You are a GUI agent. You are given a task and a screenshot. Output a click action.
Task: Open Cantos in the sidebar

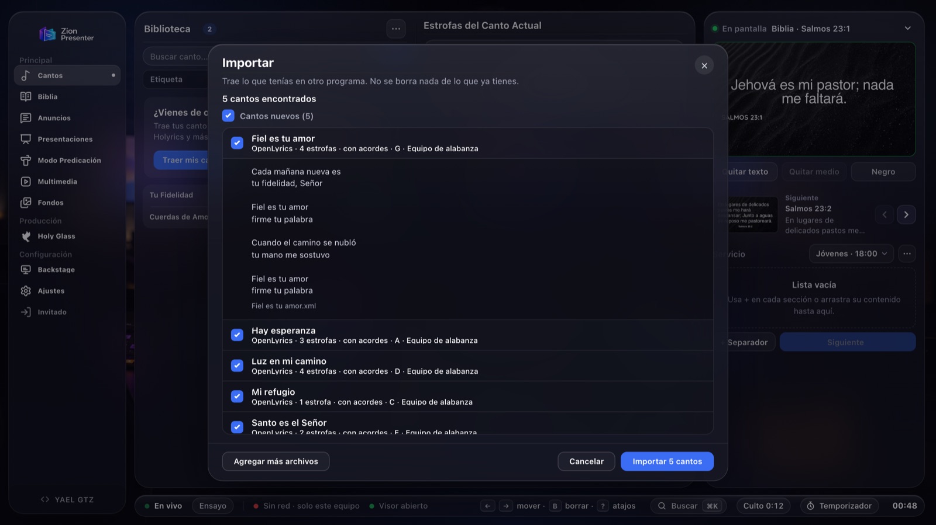pos(67,75)
